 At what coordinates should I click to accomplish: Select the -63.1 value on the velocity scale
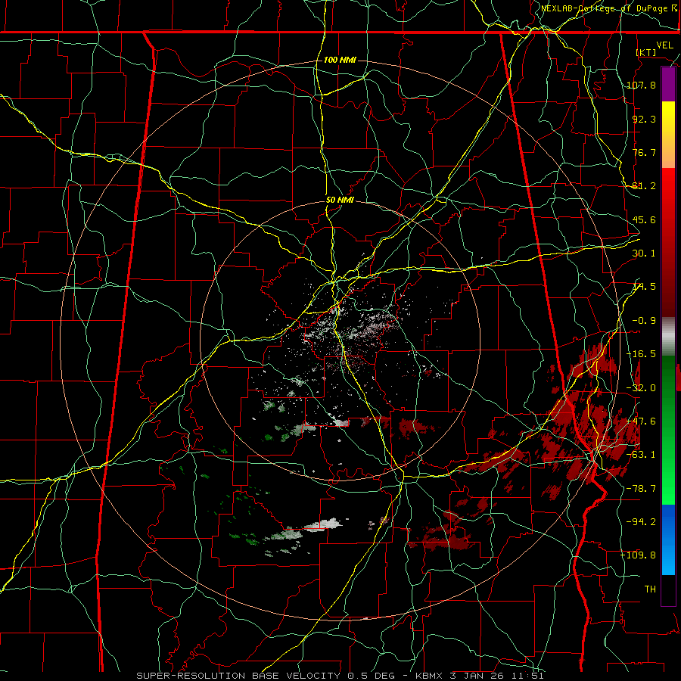click(x=641, y=455)
